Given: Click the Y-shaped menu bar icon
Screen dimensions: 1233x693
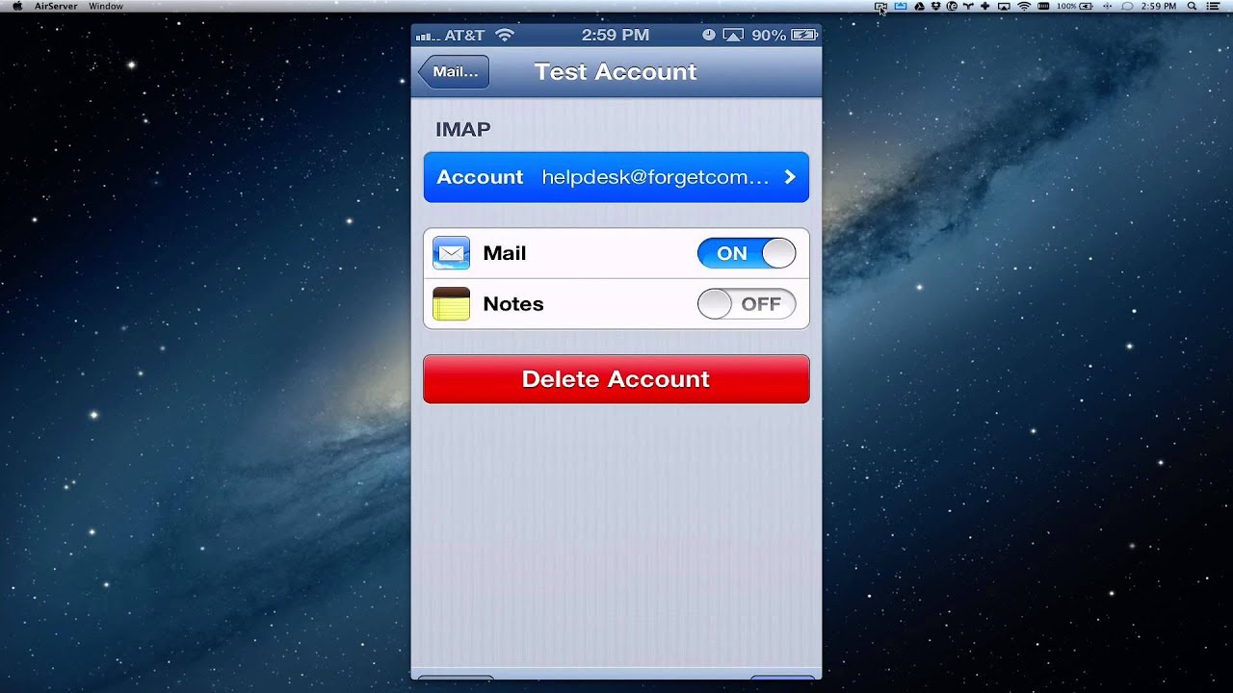Looking at the screenshot, I should [968, 6].
